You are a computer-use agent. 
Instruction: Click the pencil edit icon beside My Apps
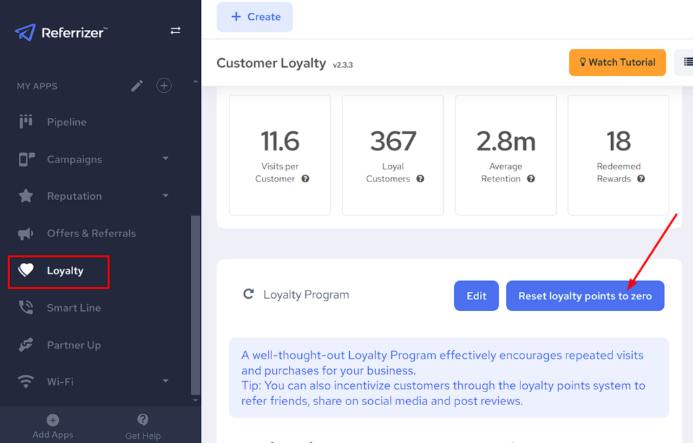point(137,86)
